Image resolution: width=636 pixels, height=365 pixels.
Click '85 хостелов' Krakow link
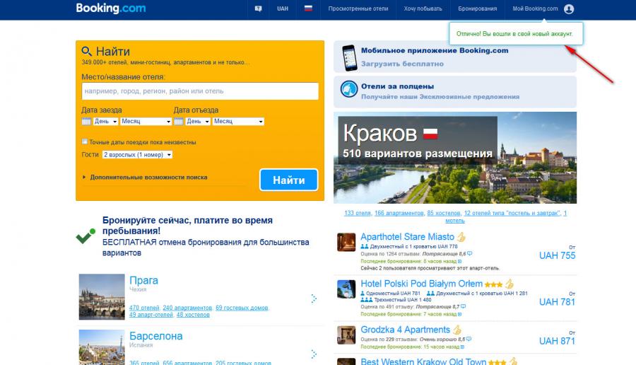pyautogui.click(x=444, y=213)
